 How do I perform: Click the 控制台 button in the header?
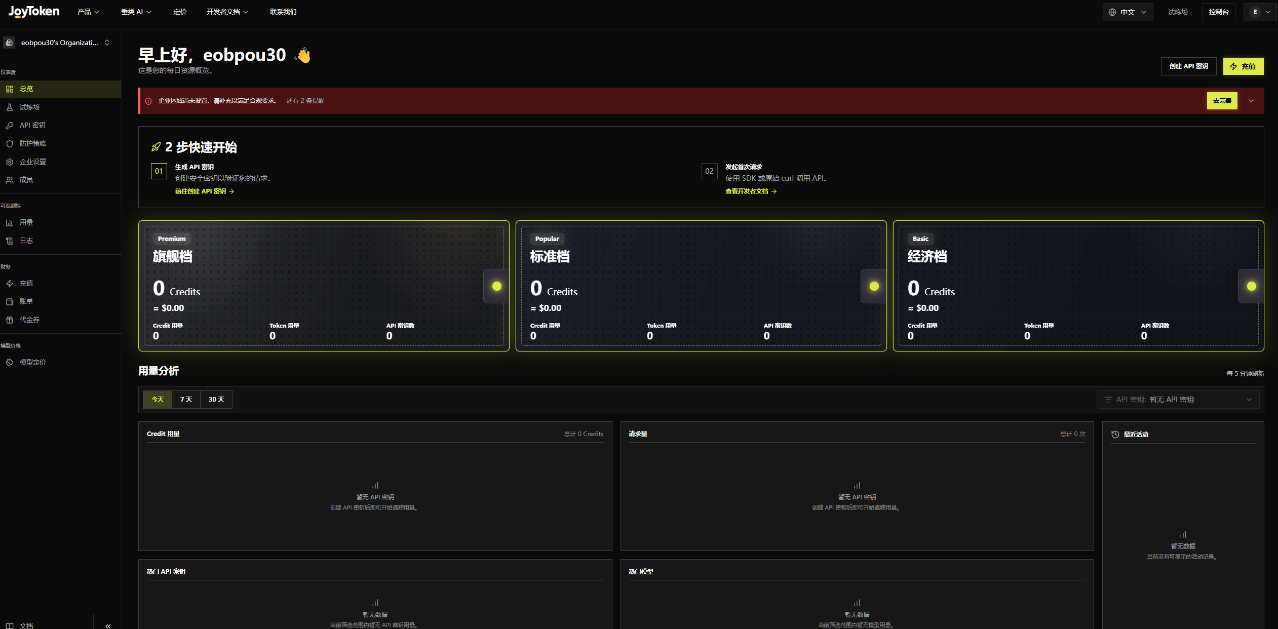[1219, 12]
